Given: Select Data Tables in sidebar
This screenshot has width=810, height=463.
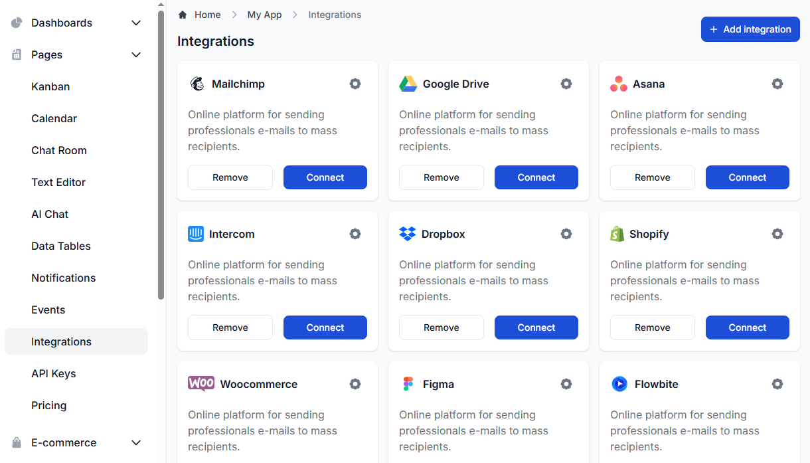Looking at the screenshot, I should tap(61, 246).
